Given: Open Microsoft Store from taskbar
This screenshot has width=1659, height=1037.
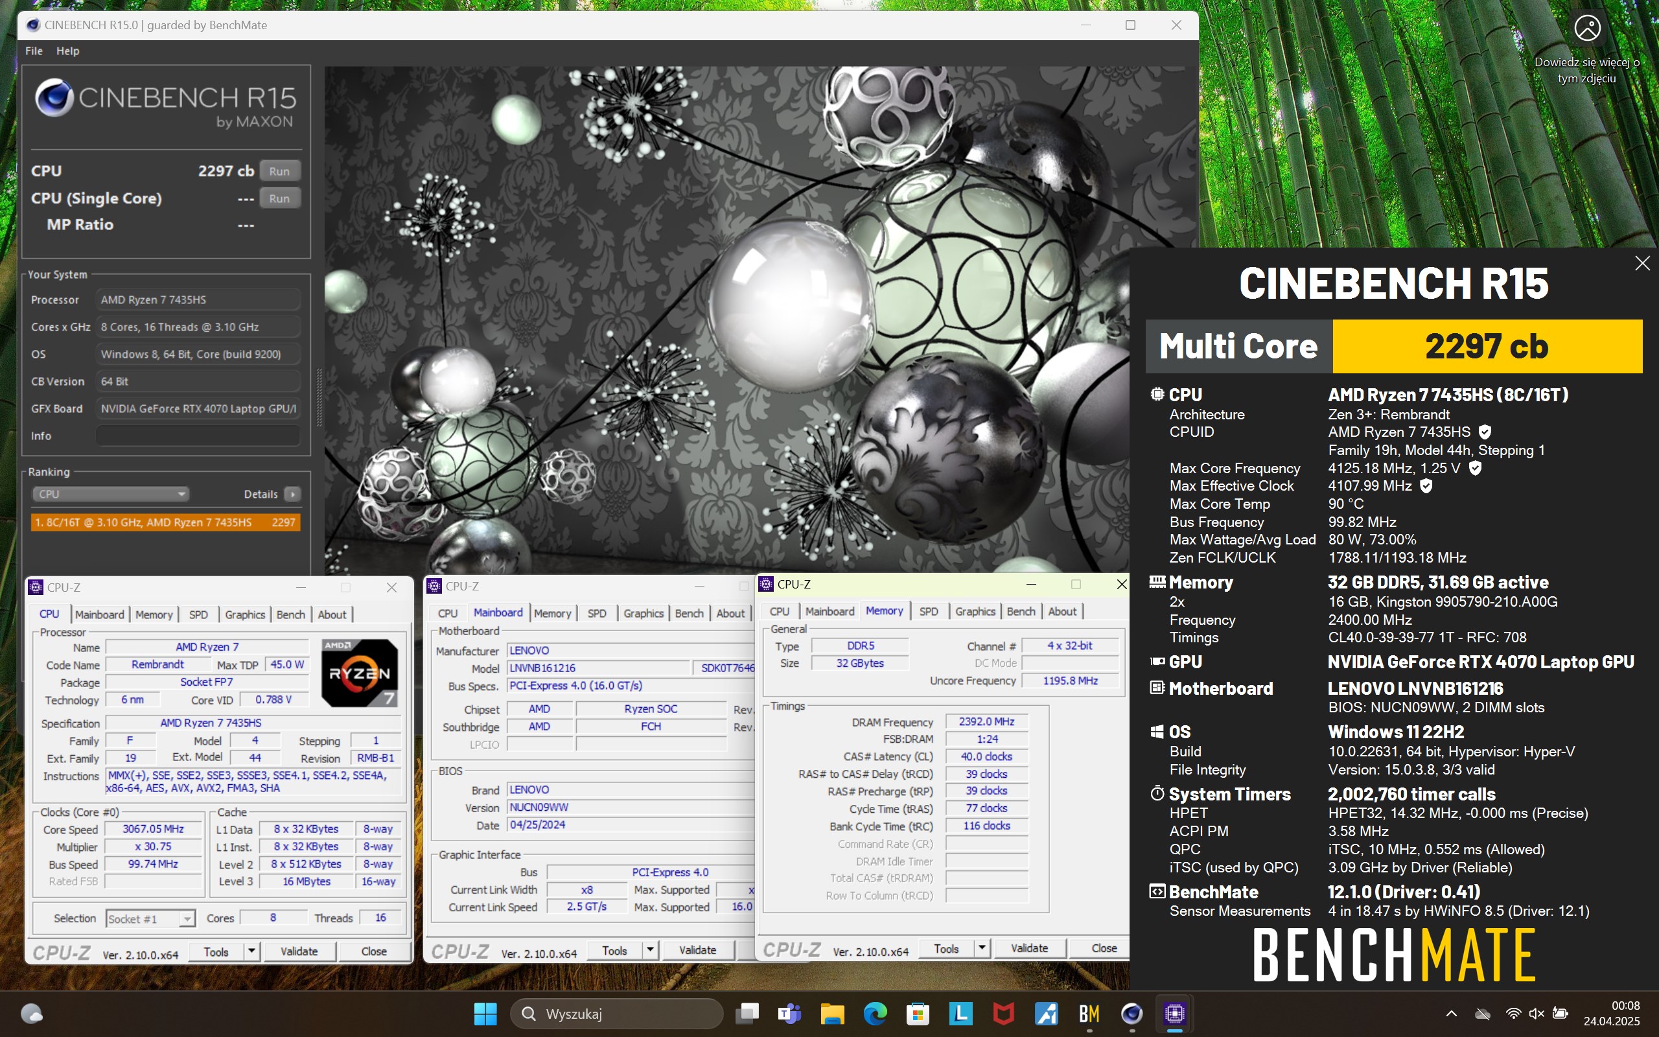Looking at the screenshot, I should pyautogui.click(x=917, y=1014).
